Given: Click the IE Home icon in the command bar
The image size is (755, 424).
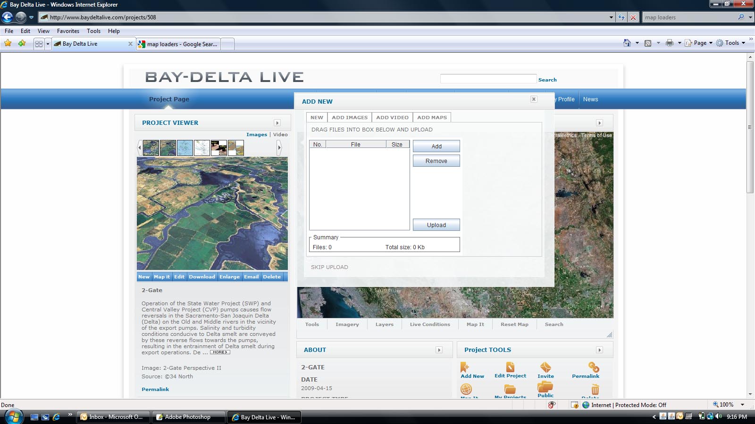Looking at the screenshot, I should [x=627, y=43].
